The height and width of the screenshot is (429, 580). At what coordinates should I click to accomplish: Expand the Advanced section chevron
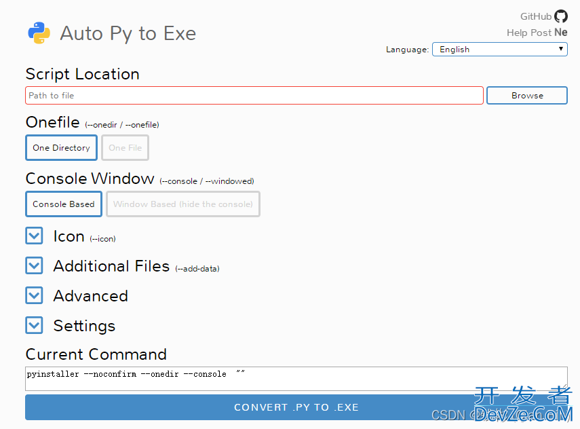34,295
